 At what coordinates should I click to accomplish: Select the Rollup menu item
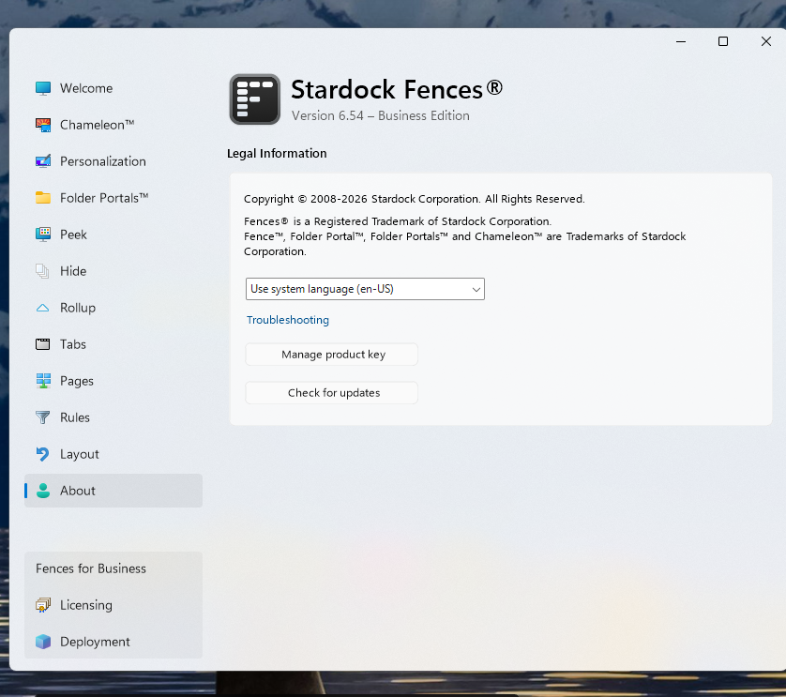[113, 308]
